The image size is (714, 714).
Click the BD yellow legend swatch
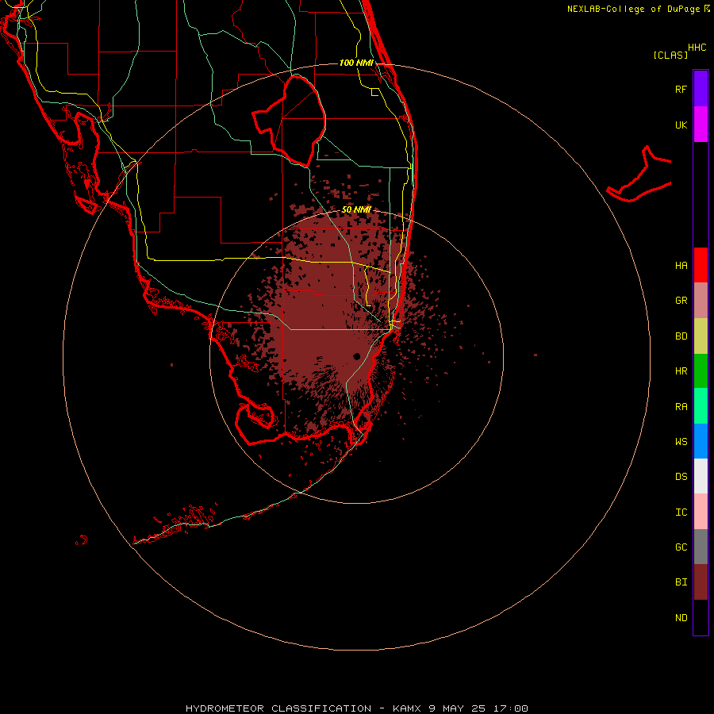[701, 336]
